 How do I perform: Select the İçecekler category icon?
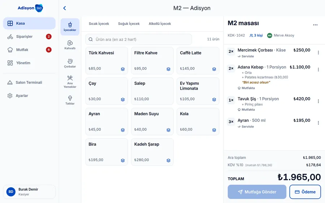pos(70,27)
